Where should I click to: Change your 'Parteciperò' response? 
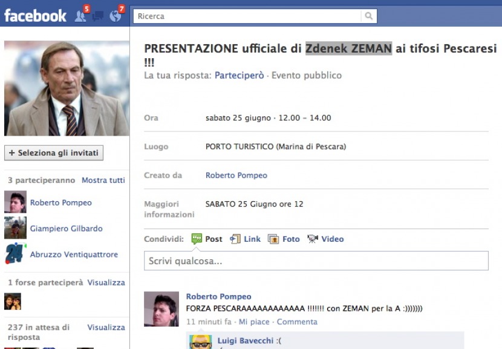click(x=239, y=75)
